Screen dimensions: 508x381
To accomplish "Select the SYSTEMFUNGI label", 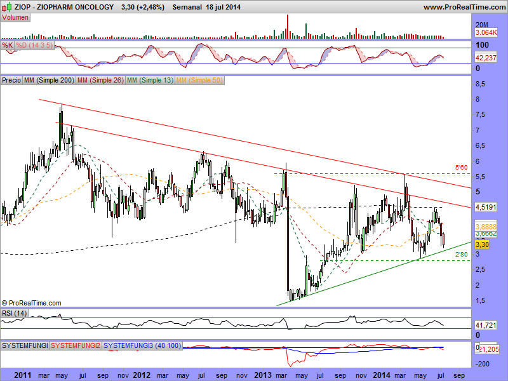I will [25, 345].
